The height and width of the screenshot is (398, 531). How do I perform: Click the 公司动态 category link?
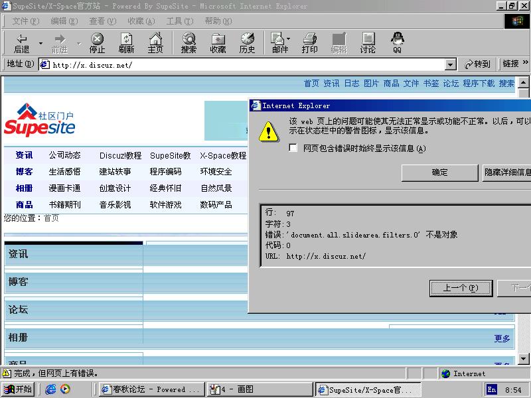[x=64, y=155]
